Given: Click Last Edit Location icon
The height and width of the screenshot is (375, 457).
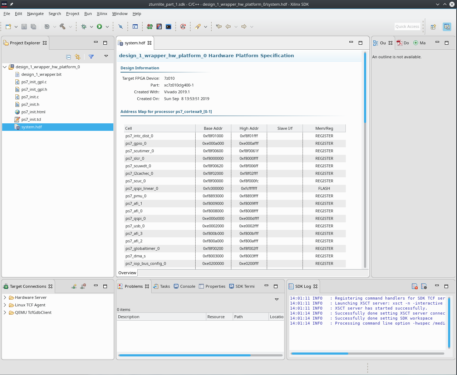Looking at the screenshot, I should [219, 26].
